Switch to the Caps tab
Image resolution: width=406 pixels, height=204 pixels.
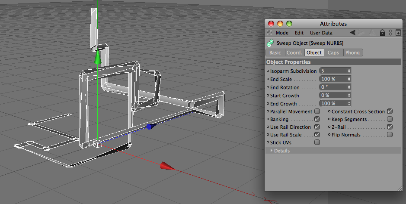(333, 53)
